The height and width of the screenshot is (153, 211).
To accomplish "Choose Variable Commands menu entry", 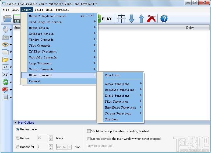I will [59, 57].
